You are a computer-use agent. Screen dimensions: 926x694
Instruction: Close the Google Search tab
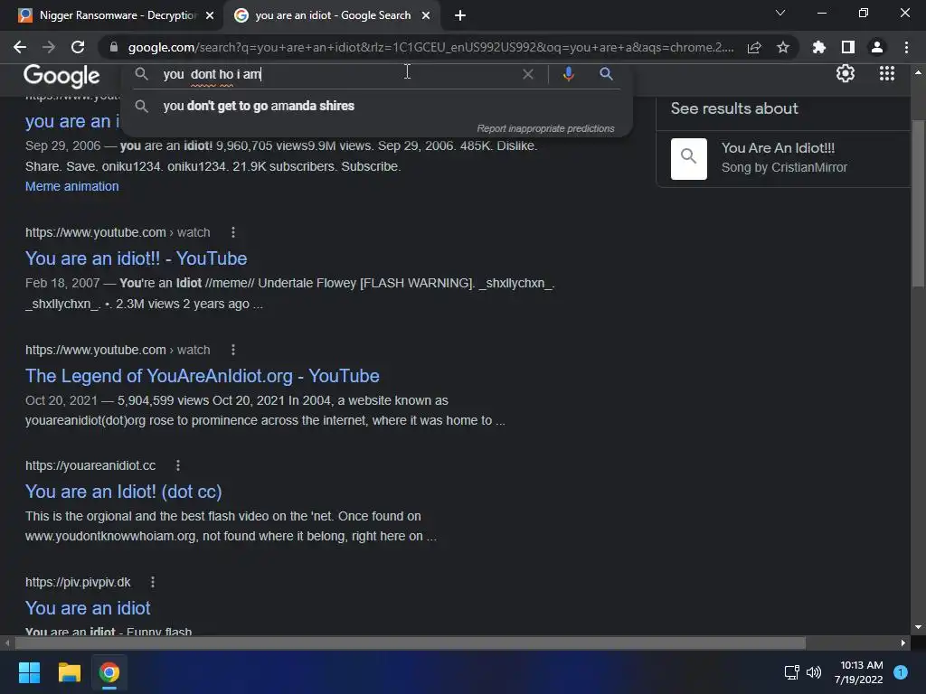426,15
